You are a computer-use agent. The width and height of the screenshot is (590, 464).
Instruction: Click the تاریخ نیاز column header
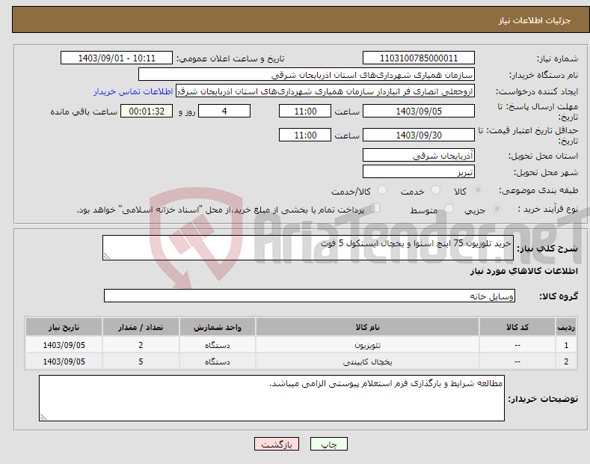coord(64,327)
